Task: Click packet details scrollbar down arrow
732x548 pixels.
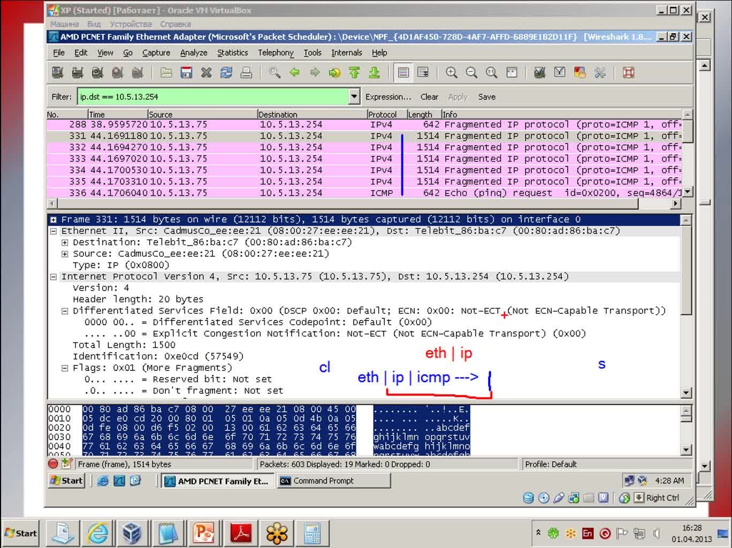Action: pyautogui.click(x=687, y=393)
